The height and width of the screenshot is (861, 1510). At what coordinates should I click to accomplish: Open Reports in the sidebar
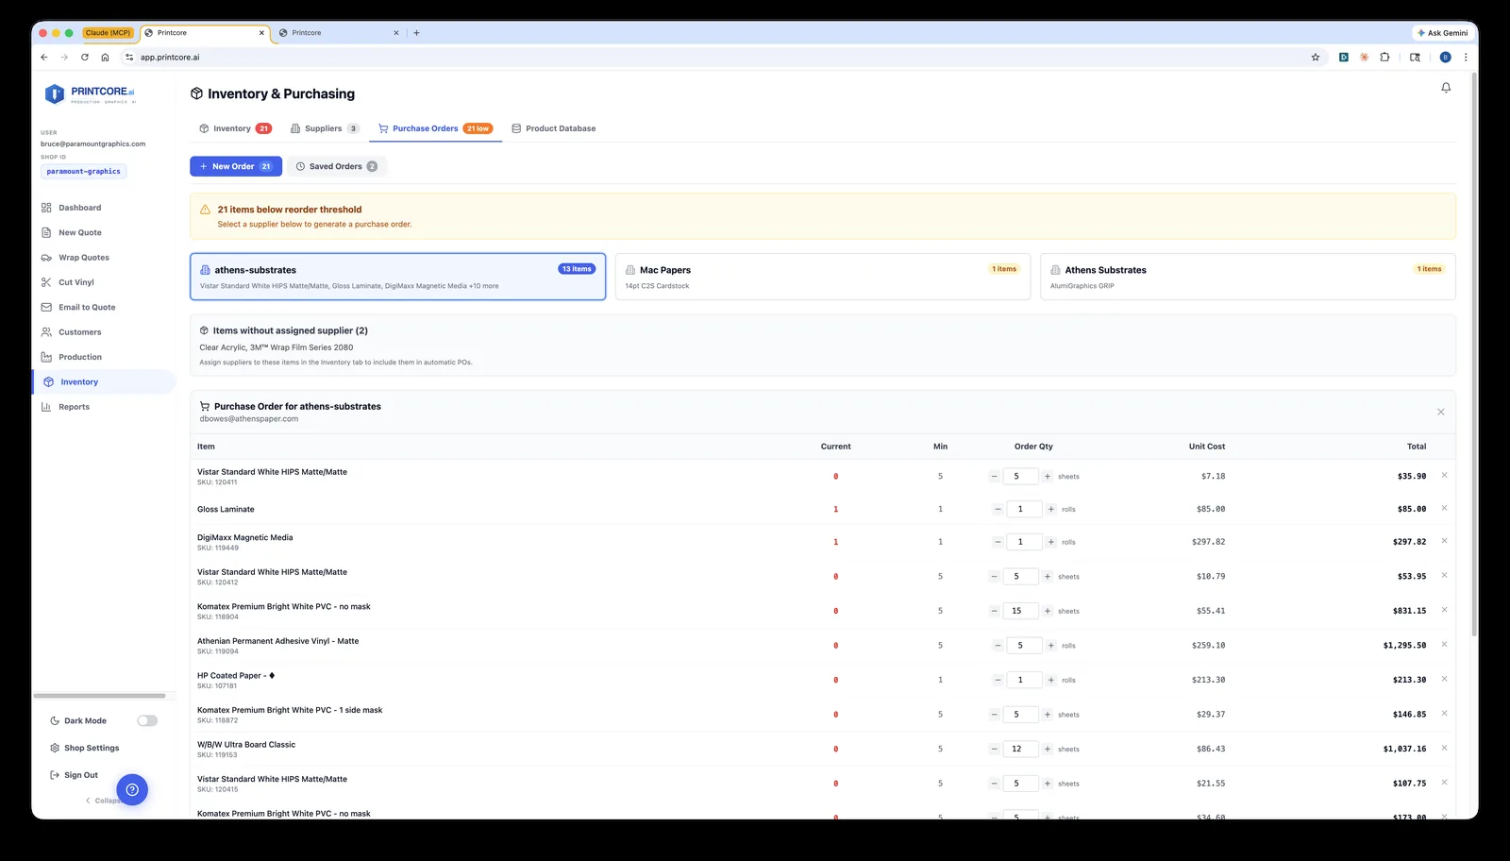pyautogui.click(x=74, y=407)
